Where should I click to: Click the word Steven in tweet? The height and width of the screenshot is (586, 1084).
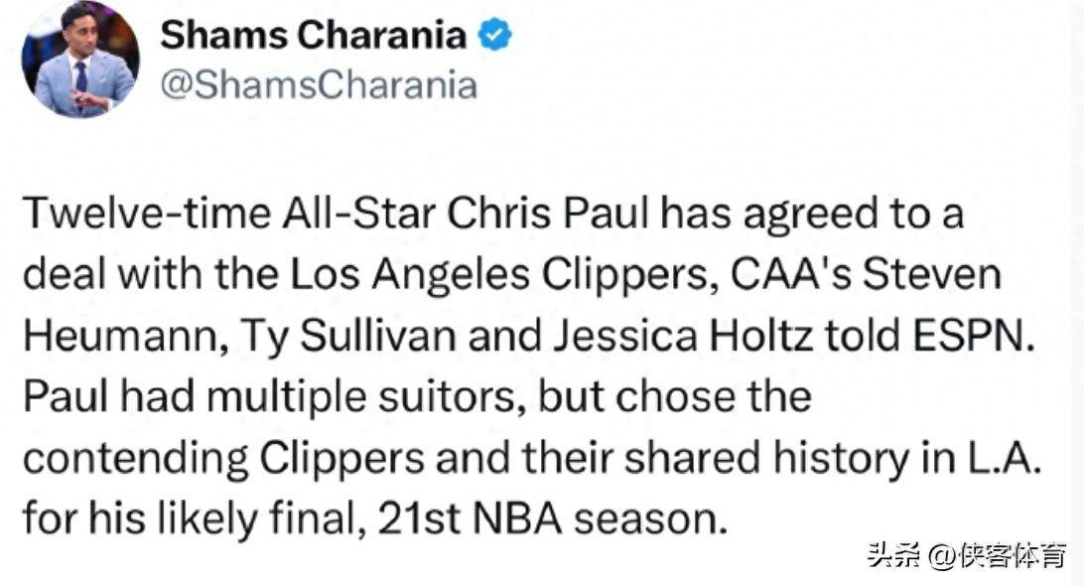(932, 274)
